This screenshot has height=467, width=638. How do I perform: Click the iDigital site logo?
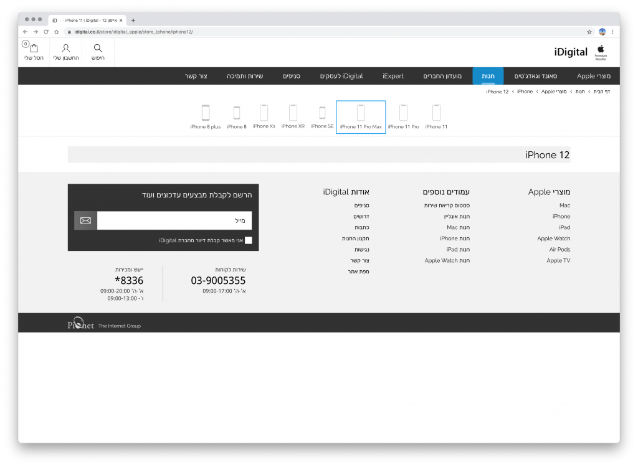coord(571,52)
